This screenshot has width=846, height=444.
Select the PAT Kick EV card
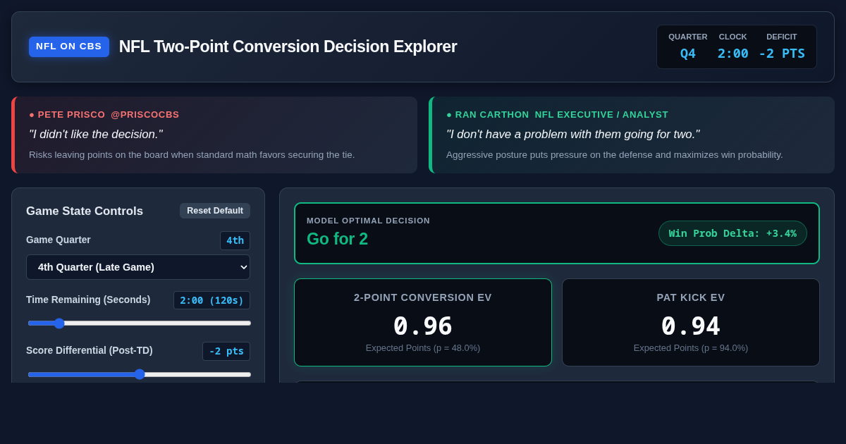691,322
